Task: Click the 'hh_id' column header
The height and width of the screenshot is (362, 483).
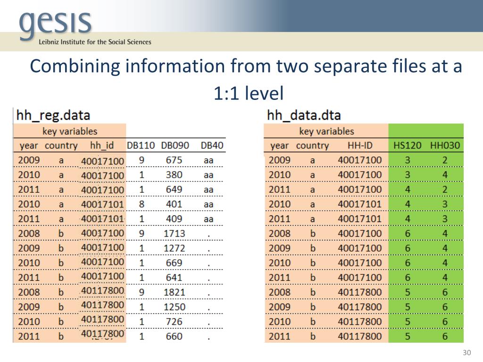Action: [102, 145]
